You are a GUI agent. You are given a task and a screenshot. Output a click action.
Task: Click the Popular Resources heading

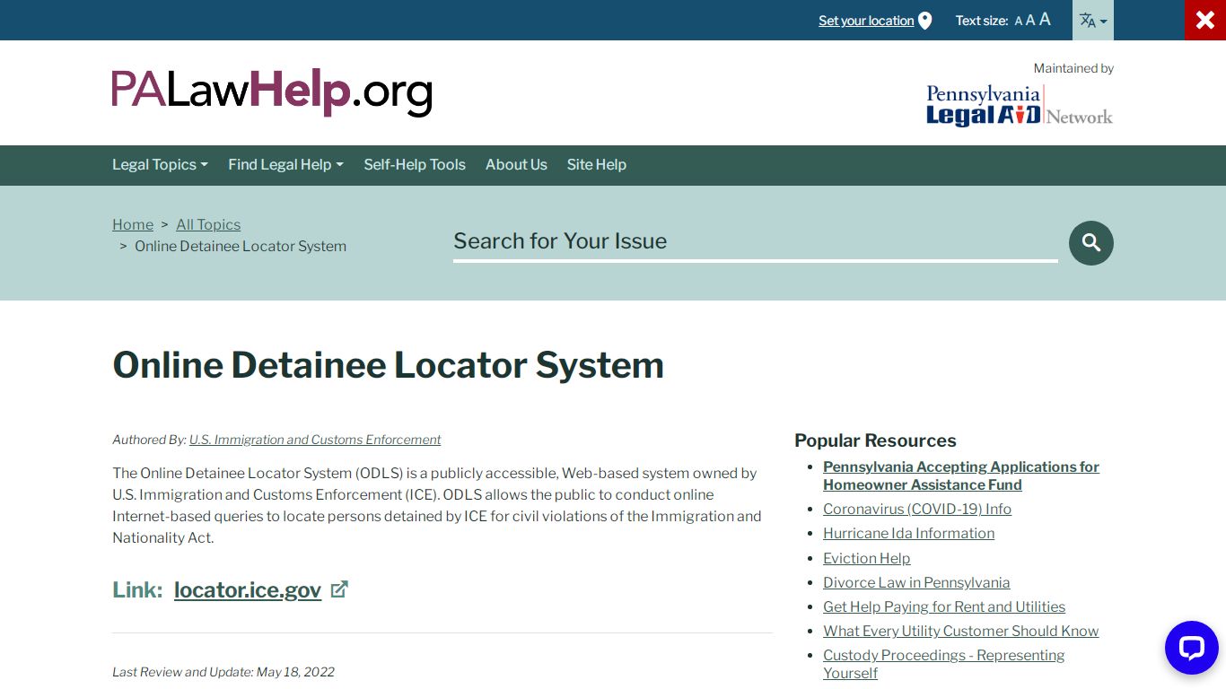point(875,440)
